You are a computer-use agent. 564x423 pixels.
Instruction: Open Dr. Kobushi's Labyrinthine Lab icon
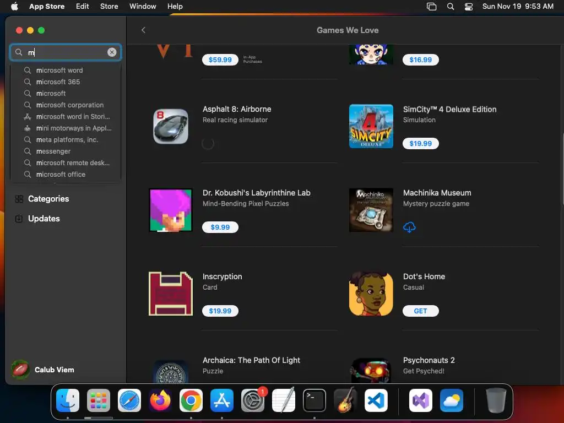click(171, 210)
